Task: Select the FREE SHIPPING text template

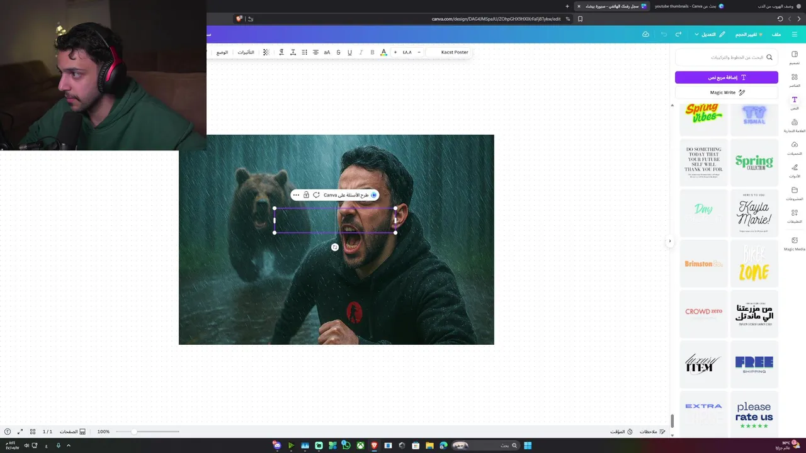Action: (754, 364)
